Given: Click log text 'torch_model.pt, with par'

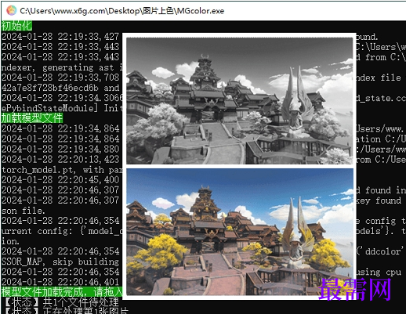Looking at the screenshot, I should click(62, 170).
